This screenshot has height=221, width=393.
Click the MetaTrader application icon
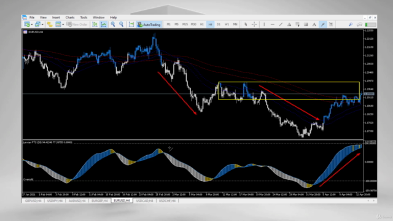point(25,17)
